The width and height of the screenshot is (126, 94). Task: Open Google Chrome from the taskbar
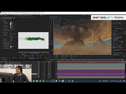tap(43, 81)
